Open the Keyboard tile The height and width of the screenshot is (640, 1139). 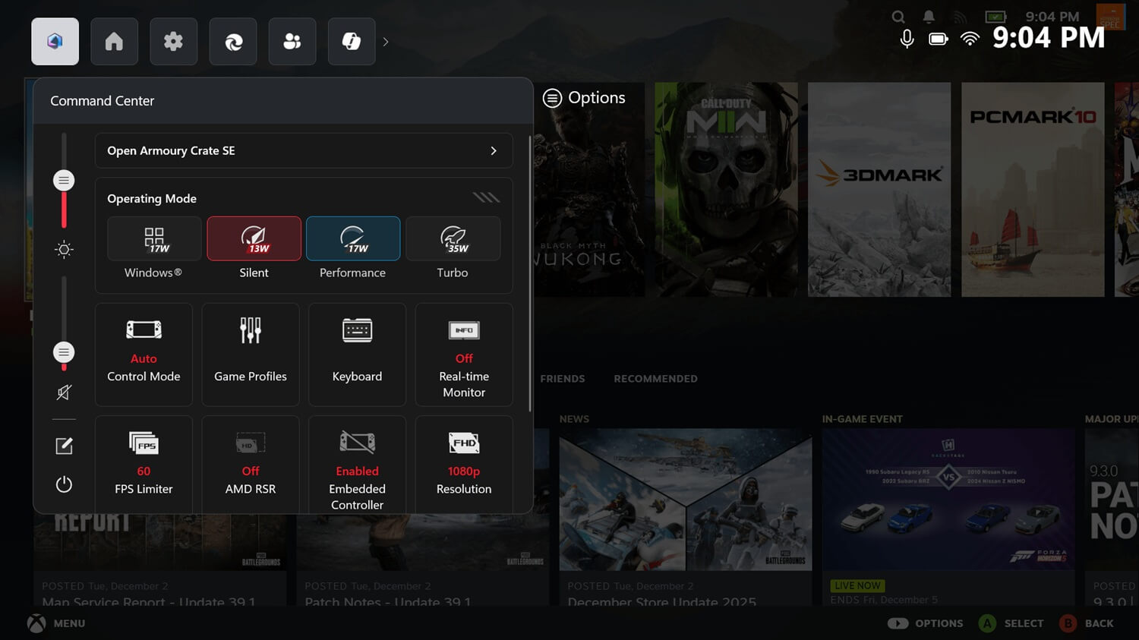357,354
